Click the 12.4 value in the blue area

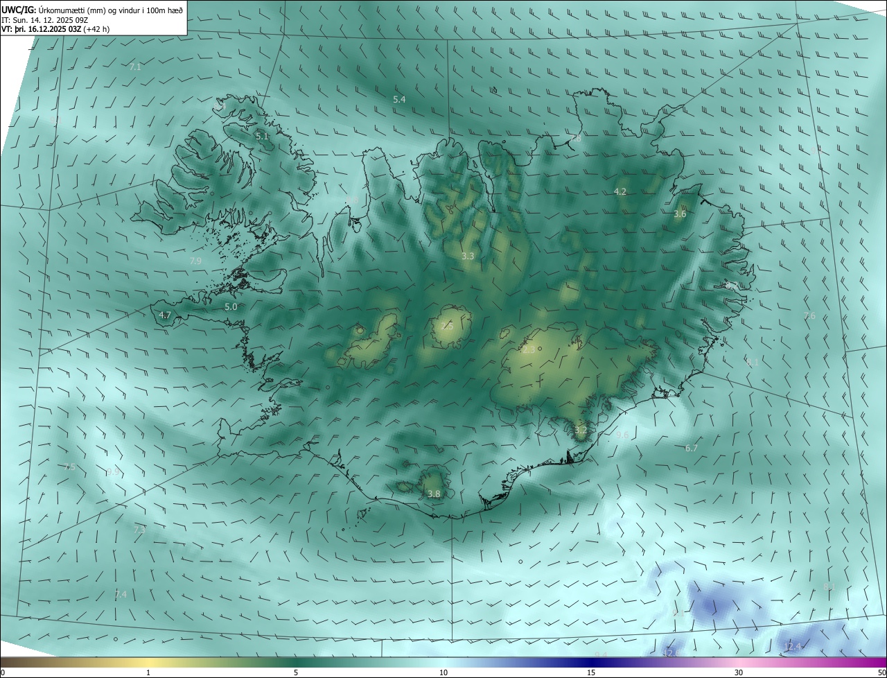pyautogui.click(x=792, y=647)
